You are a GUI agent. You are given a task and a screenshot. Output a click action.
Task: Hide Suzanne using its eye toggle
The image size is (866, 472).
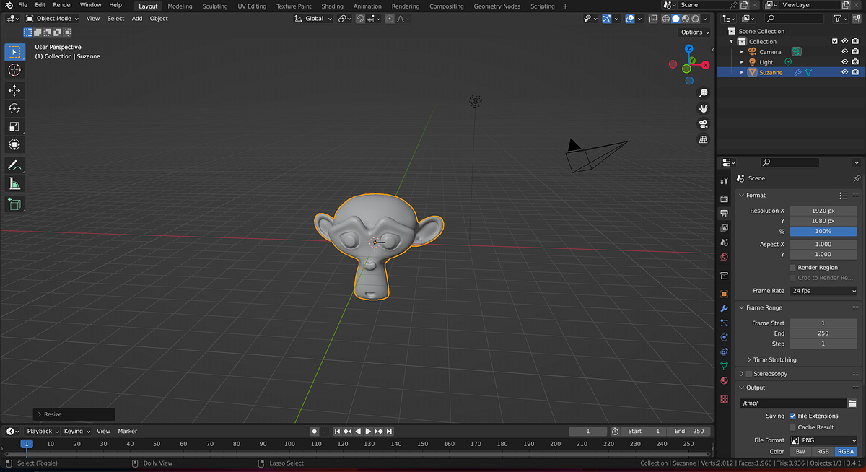tap(844, 72)
